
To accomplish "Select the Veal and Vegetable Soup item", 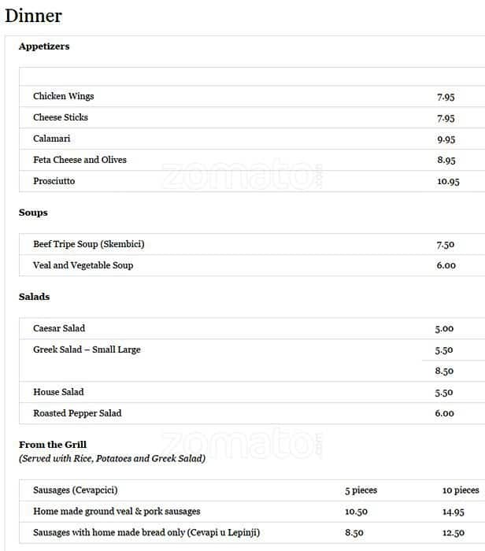I will pyautogui.click(x=83, y=265).
